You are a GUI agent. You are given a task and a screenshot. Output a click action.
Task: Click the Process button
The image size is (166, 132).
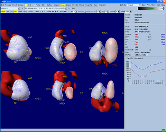[8, 5]
